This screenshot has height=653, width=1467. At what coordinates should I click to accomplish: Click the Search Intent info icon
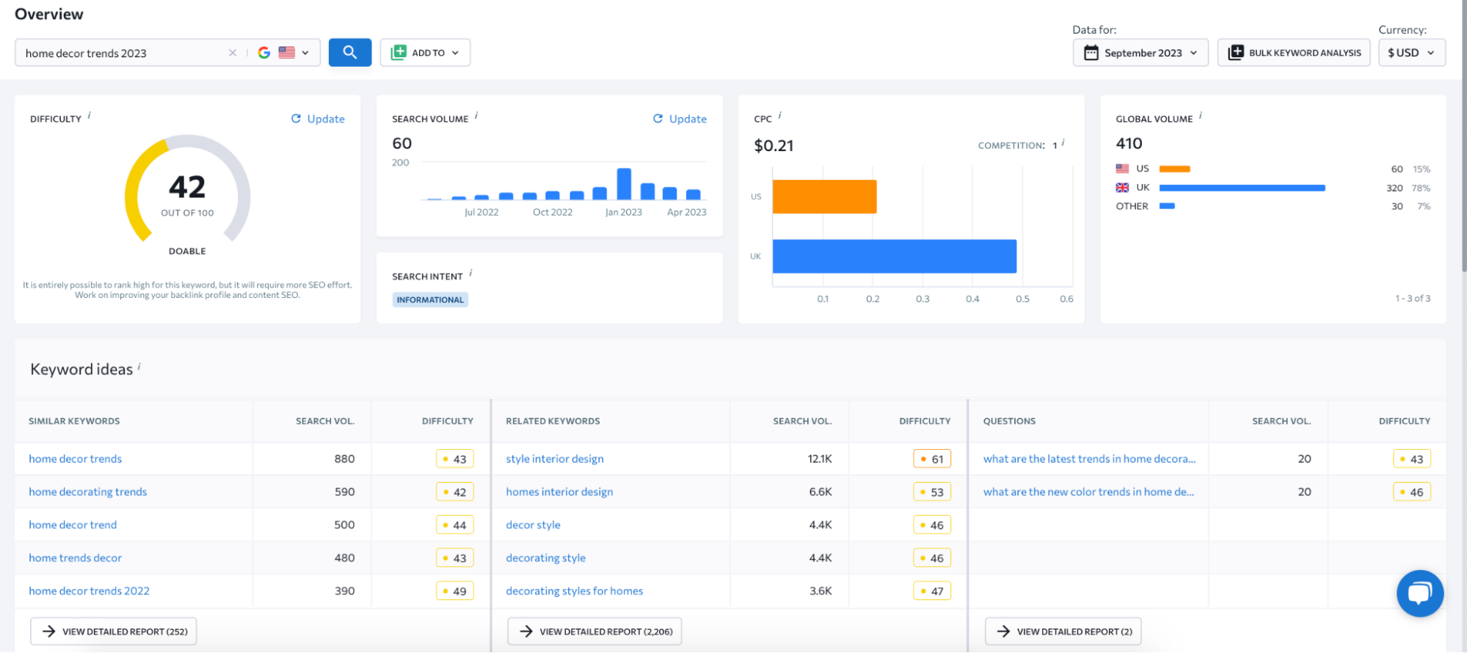click(470, 273)
